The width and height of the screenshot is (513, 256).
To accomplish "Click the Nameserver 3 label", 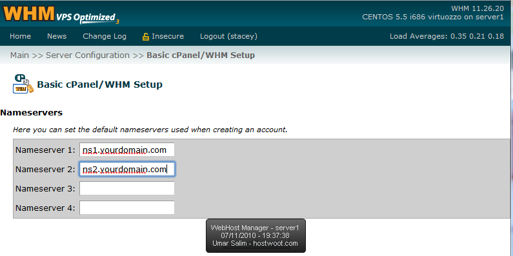I will pos(45,189).
